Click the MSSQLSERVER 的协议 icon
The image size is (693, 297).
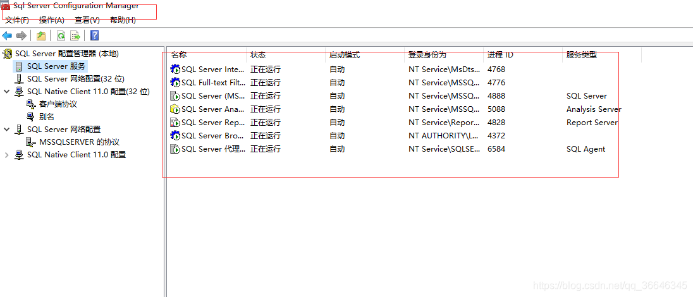tap(30, 142)
